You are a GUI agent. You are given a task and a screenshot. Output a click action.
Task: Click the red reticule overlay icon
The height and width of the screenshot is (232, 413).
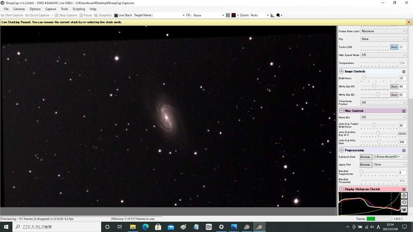pyautogui.click(x=234, y=15)
